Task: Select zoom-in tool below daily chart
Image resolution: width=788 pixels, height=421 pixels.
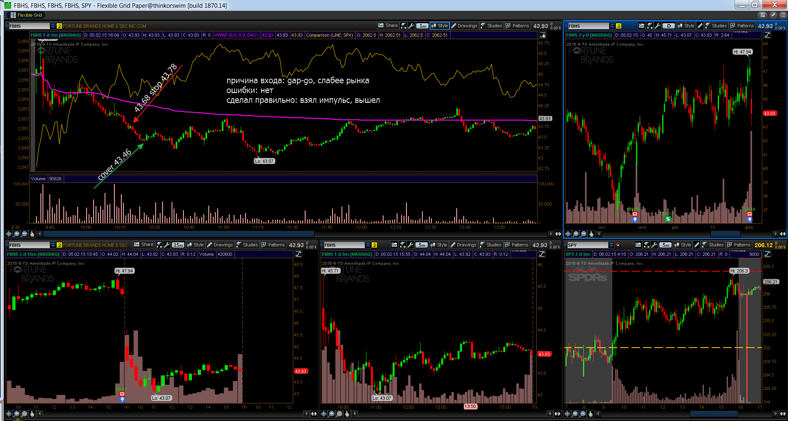Action: point(576,234)
